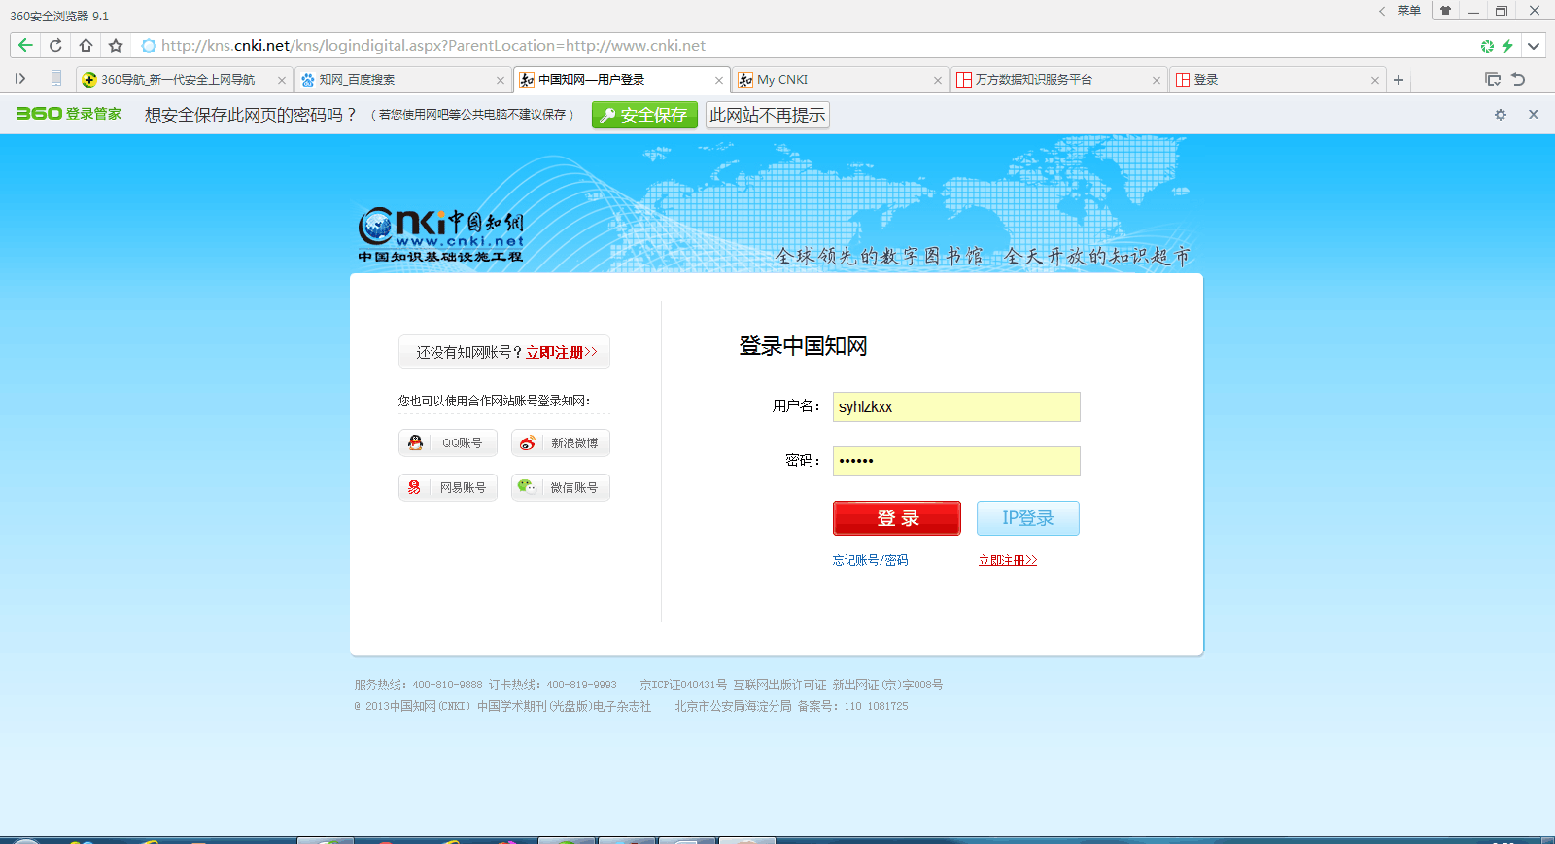Log in with QQ账号
The image size is (1555, 844).
tap(448, 442)
